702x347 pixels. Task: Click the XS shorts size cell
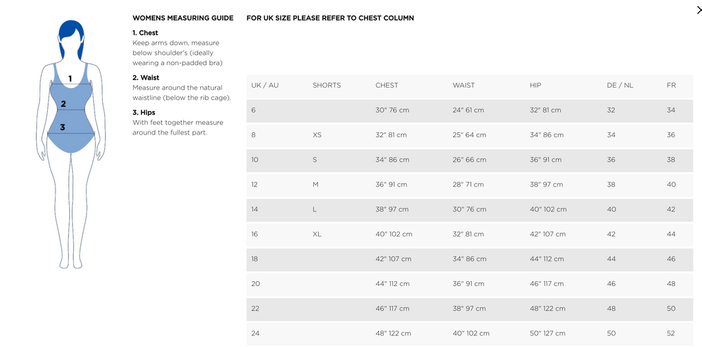pos(317,135)
